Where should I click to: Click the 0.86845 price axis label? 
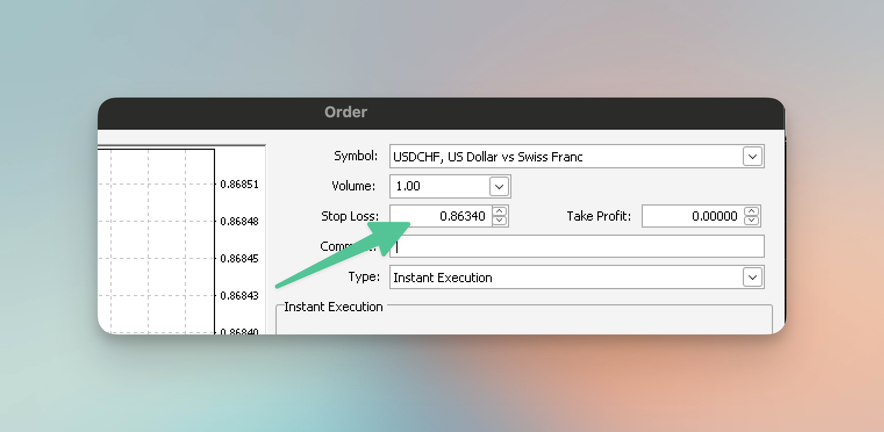pyautogui.click(x=239, y=258)
